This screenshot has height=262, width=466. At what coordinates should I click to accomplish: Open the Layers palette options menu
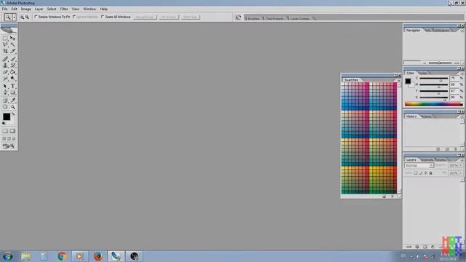(x=462, y=160)
